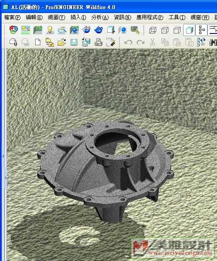The width and height of the screenshot is (217, 261).
Task: Save the current model
Action: click(x=74, y=42)
